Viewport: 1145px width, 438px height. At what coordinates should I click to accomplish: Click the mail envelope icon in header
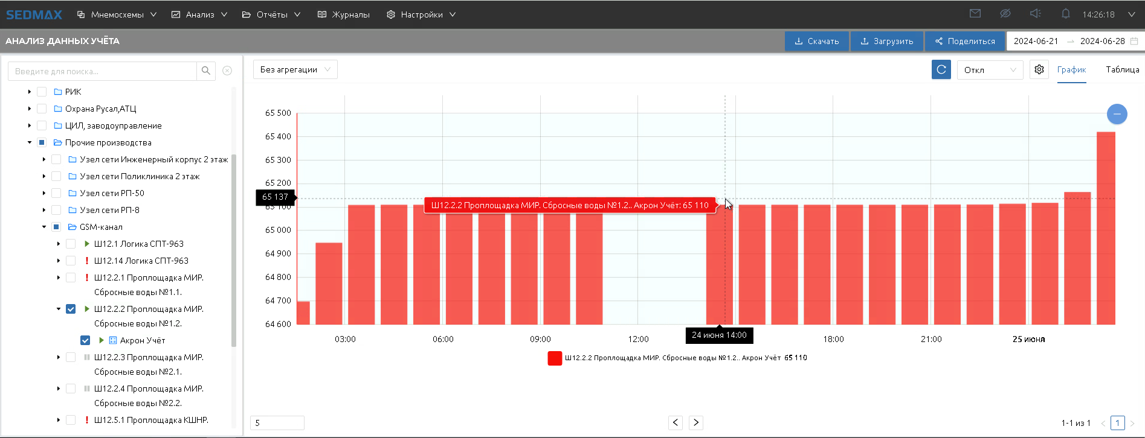tap(975, 14)
